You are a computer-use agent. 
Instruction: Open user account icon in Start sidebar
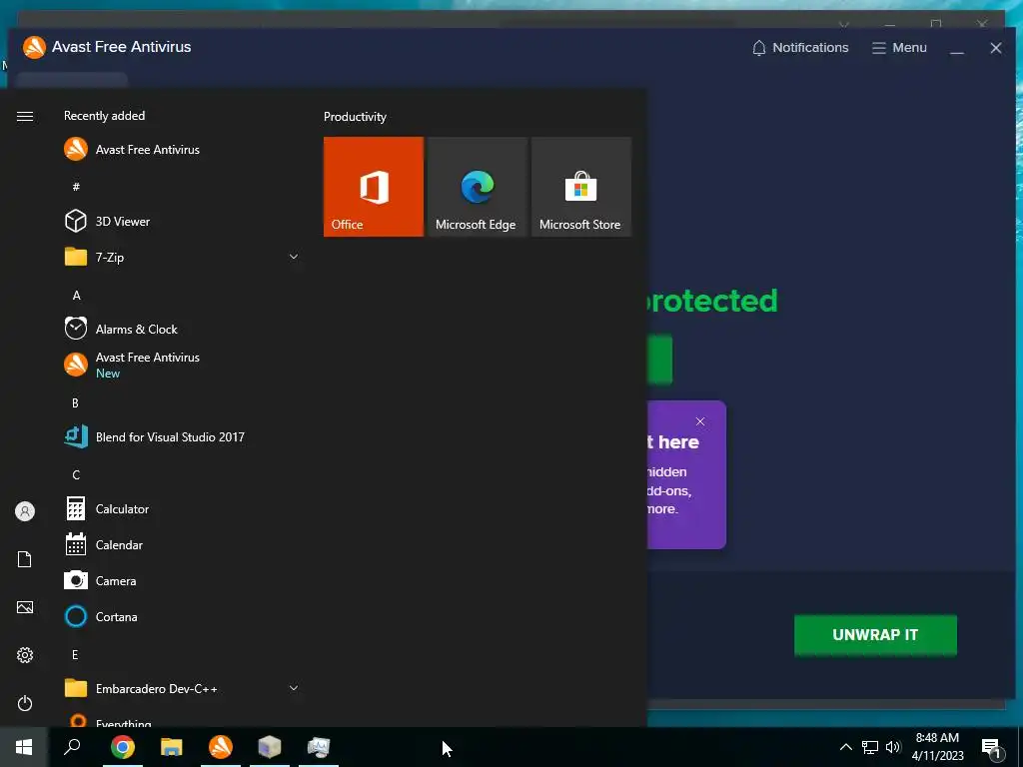(x=25, y=511)
